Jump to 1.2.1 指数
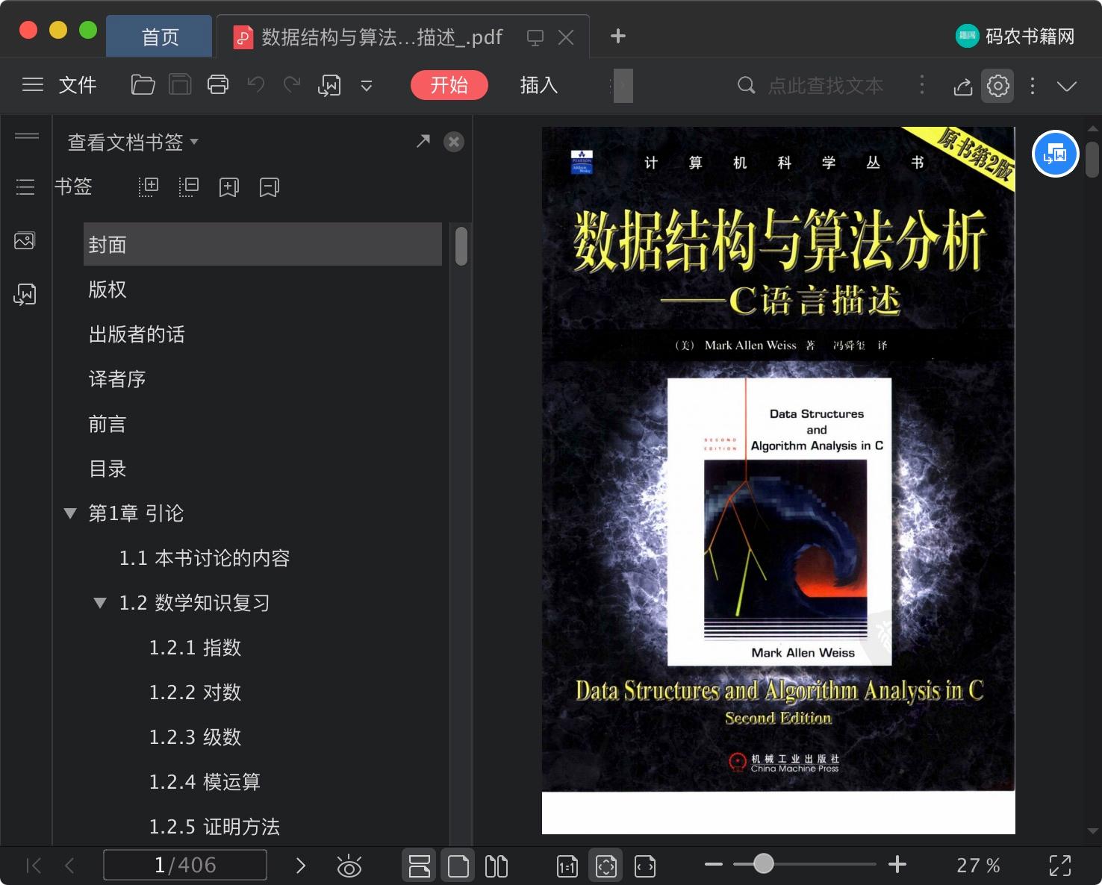 pyautogui.click(x=196, y=648)
